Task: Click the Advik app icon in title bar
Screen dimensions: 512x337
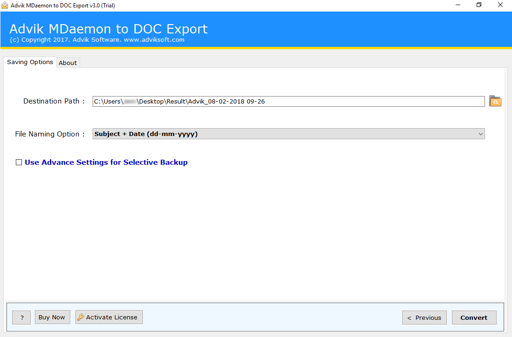Action: (5, 5)
